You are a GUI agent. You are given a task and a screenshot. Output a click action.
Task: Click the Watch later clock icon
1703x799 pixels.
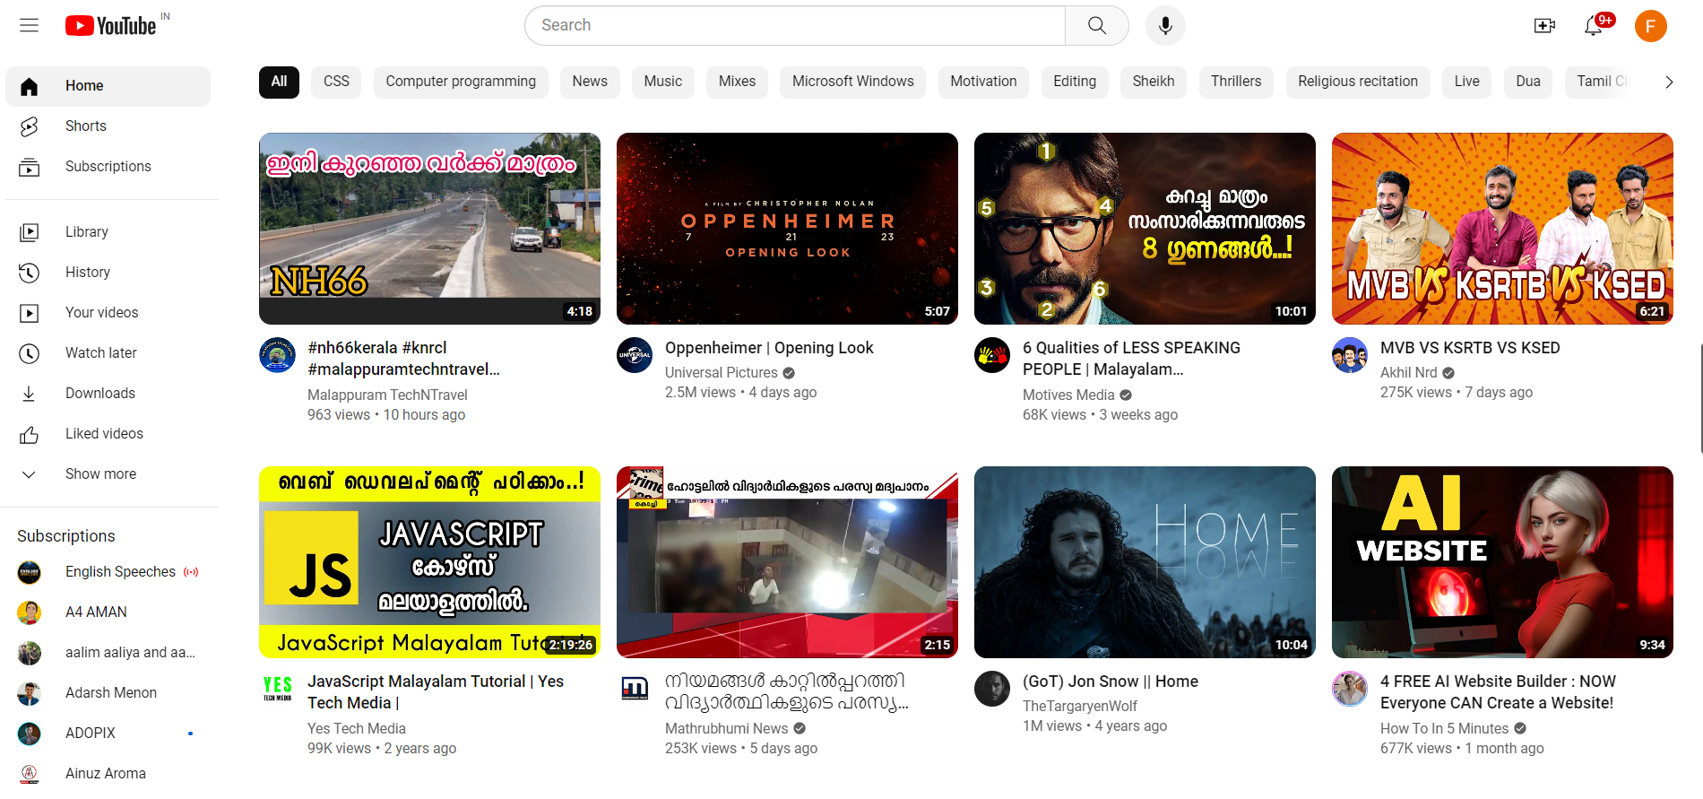pos(30,353)
